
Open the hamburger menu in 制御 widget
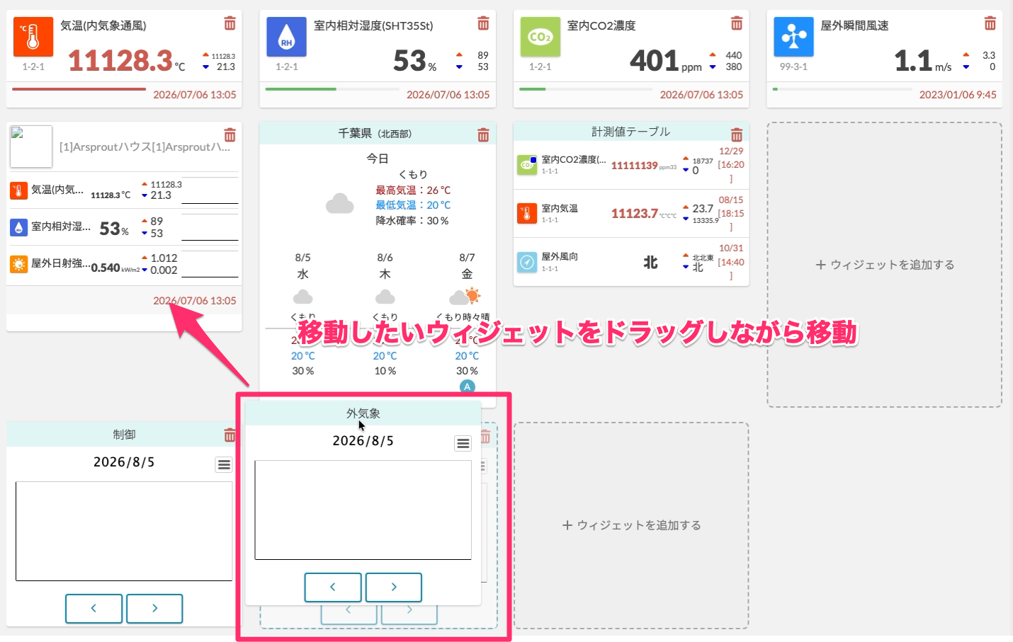[224, 464]
